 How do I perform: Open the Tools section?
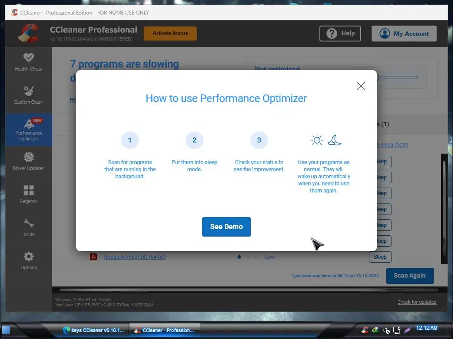point(29,228)
